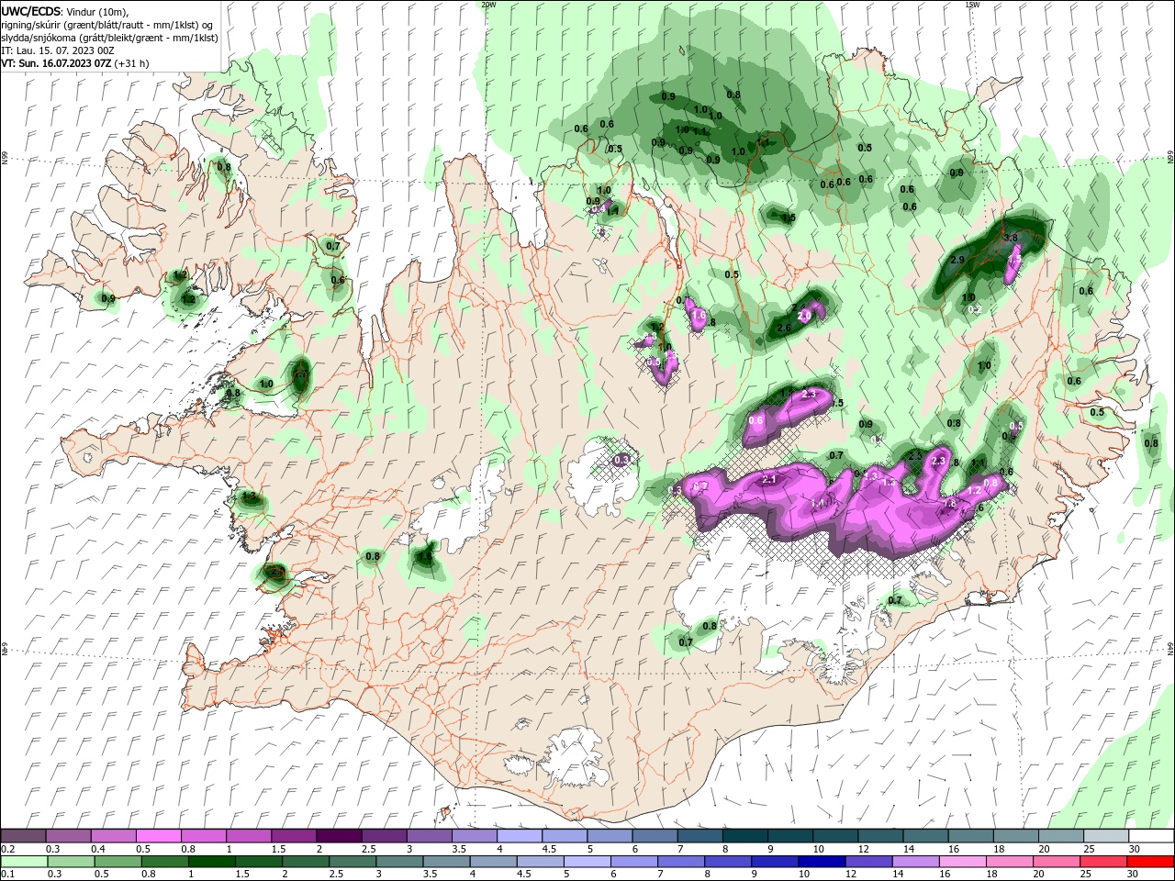This screenshot has height=881, width=1175.
Task: Click the '15W' longitude label
Action: click(x=972, y=4)
